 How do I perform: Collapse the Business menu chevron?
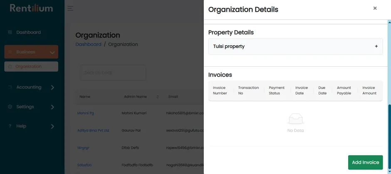click(x=52, y=52)
